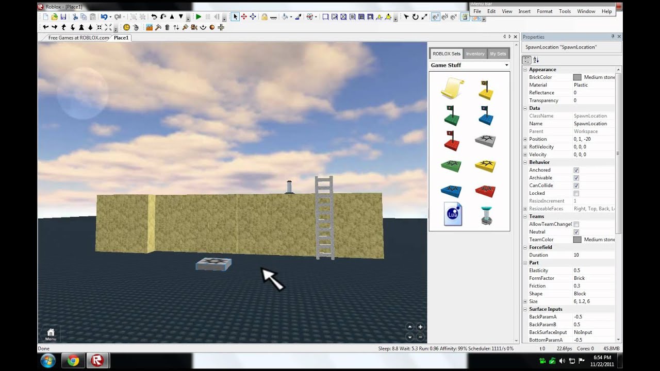Click the Cut scissors icon
The height and width of the screenshot is (371, 660).
(75, 17)
